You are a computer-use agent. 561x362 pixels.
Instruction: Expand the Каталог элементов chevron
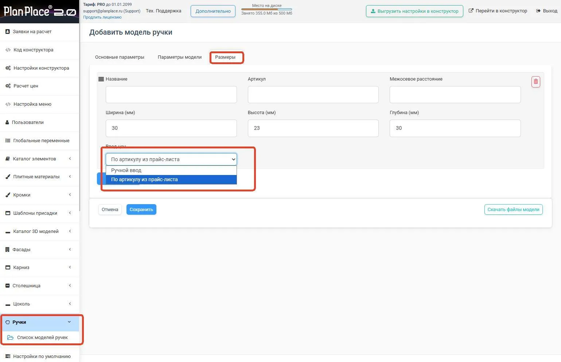(x=70, y=159)
